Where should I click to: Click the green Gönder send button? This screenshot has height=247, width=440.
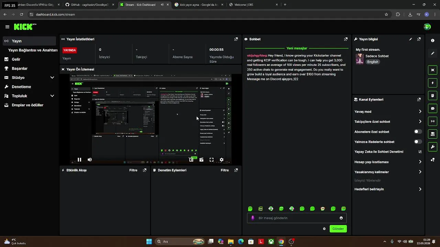338,229
